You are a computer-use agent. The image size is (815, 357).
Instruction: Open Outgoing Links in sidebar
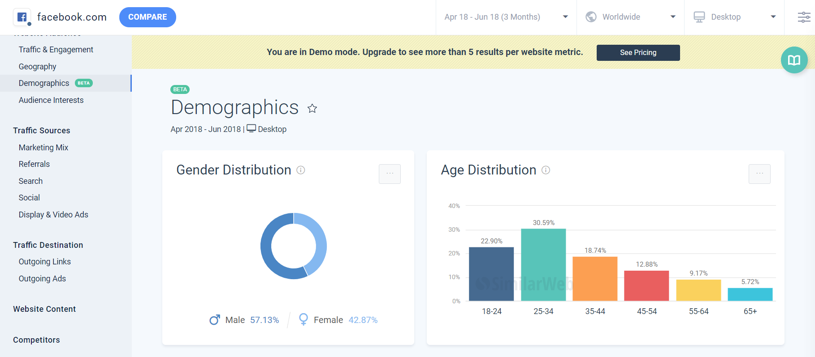tap(45, 262)
